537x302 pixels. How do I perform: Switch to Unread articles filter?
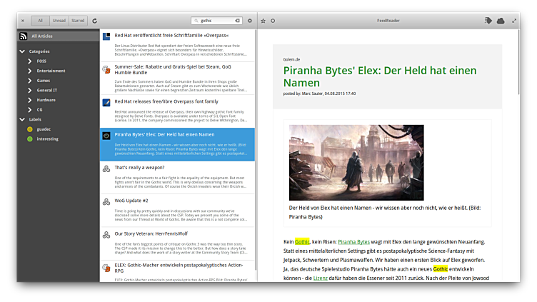click(x=59, y=21)
